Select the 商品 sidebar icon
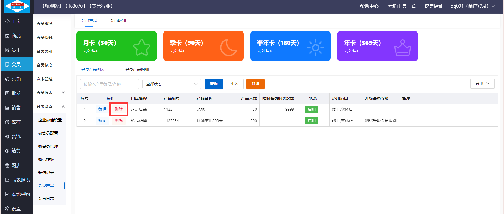504x214 pixels. pos(7,36)
